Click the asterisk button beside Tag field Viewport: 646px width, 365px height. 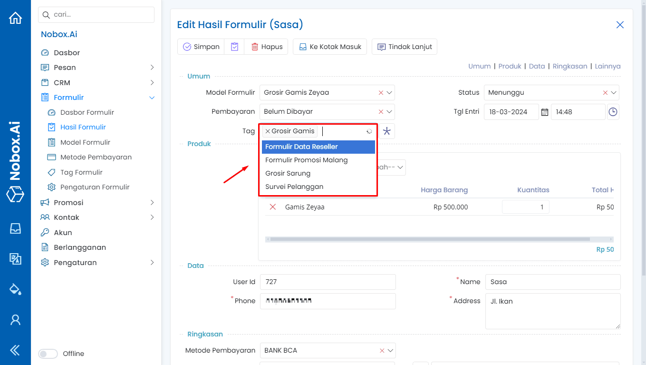click(x=387, y=131)
